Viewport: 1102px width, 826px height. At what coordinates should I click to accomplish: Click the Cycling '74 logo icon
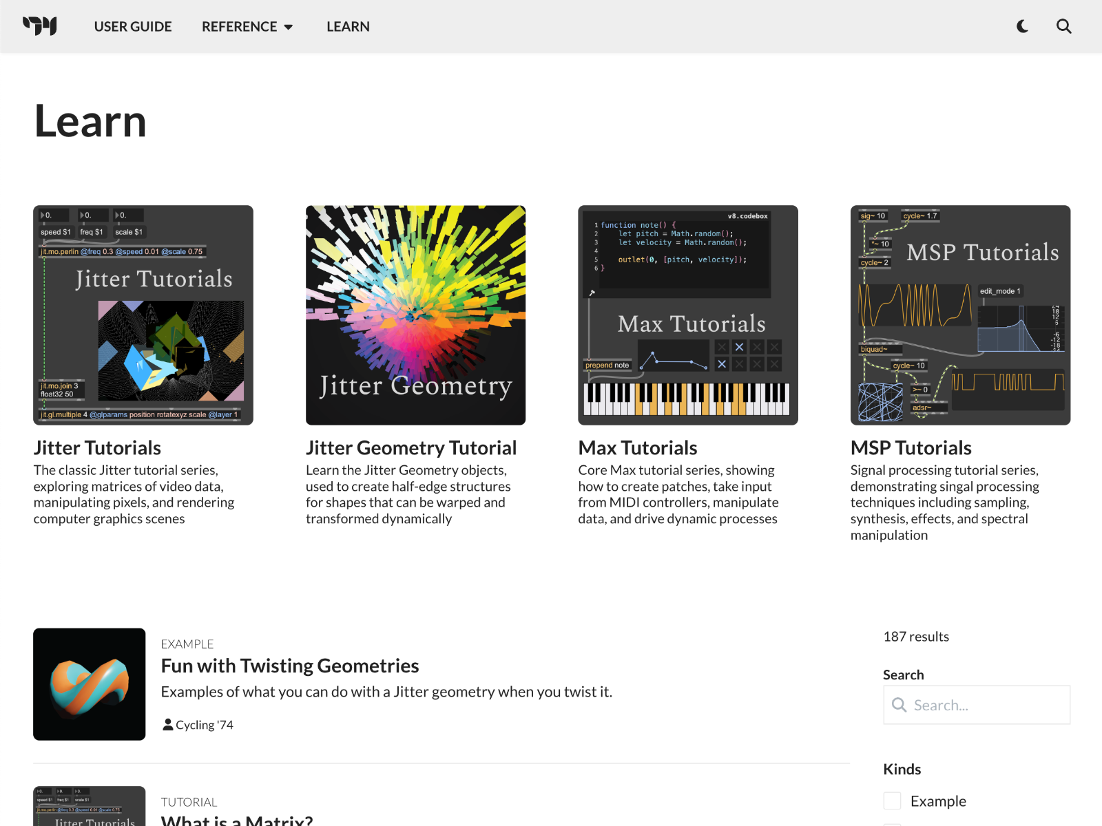click(x=40, y=26)
